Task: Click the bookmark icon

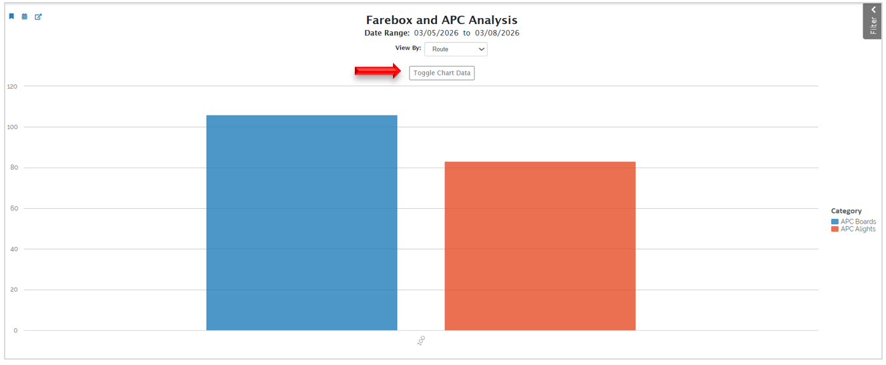Action: point(11,17)
